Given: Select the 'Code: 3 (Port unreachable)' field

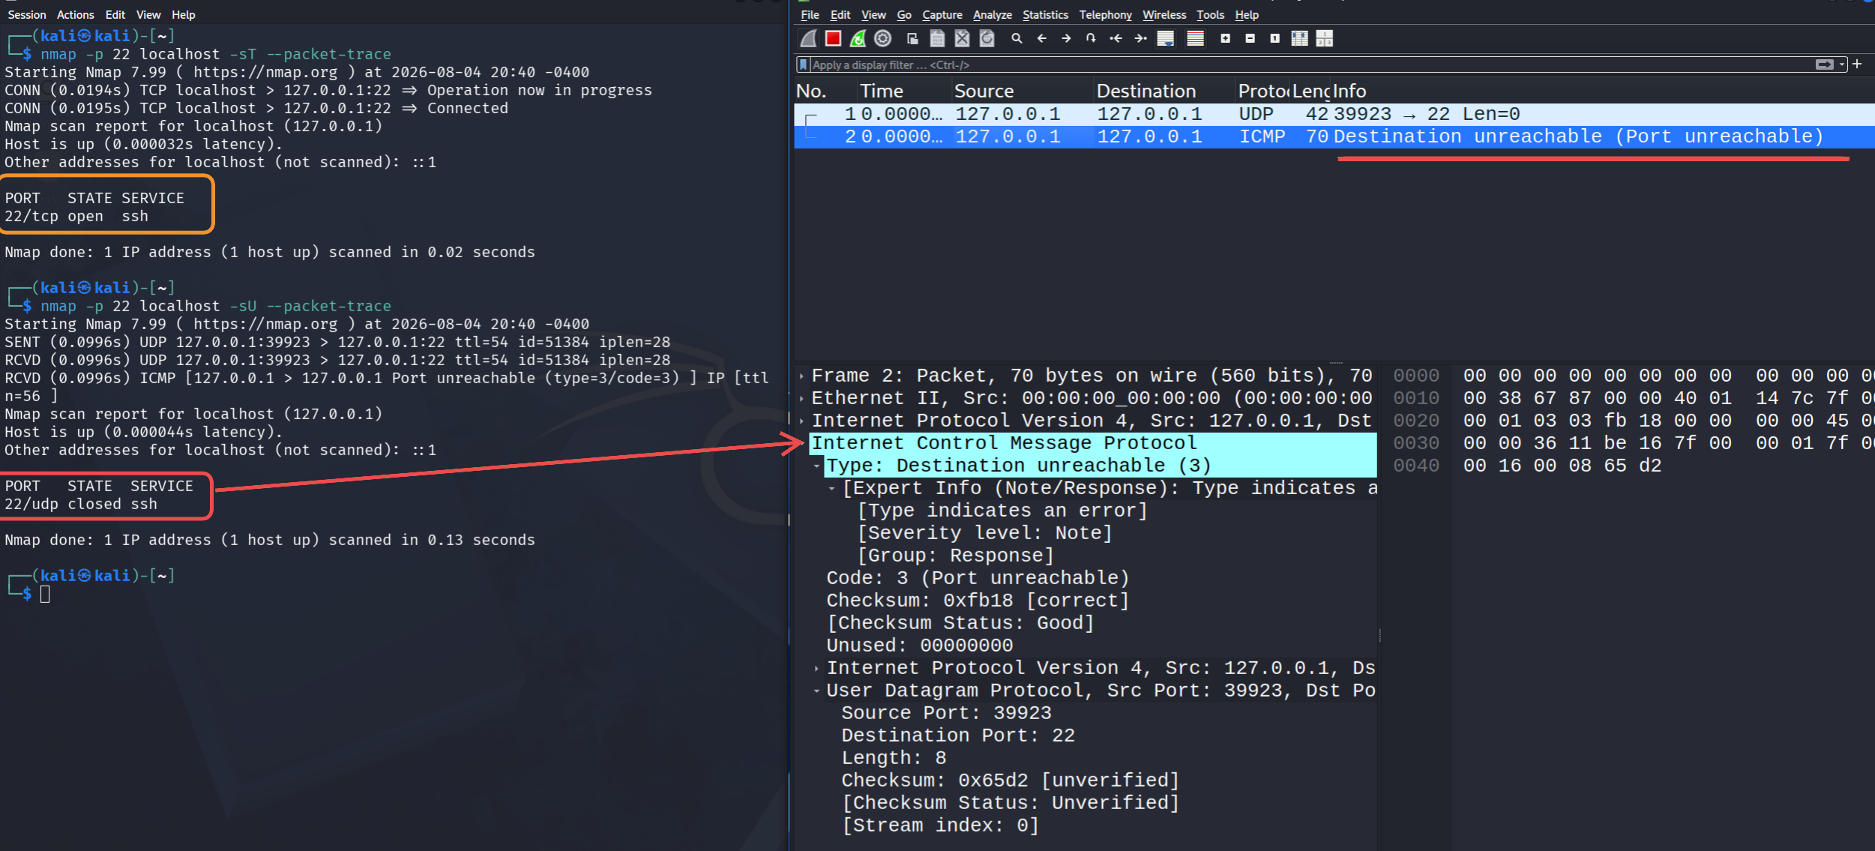Looking at the screenshot, I should [978, 578].
